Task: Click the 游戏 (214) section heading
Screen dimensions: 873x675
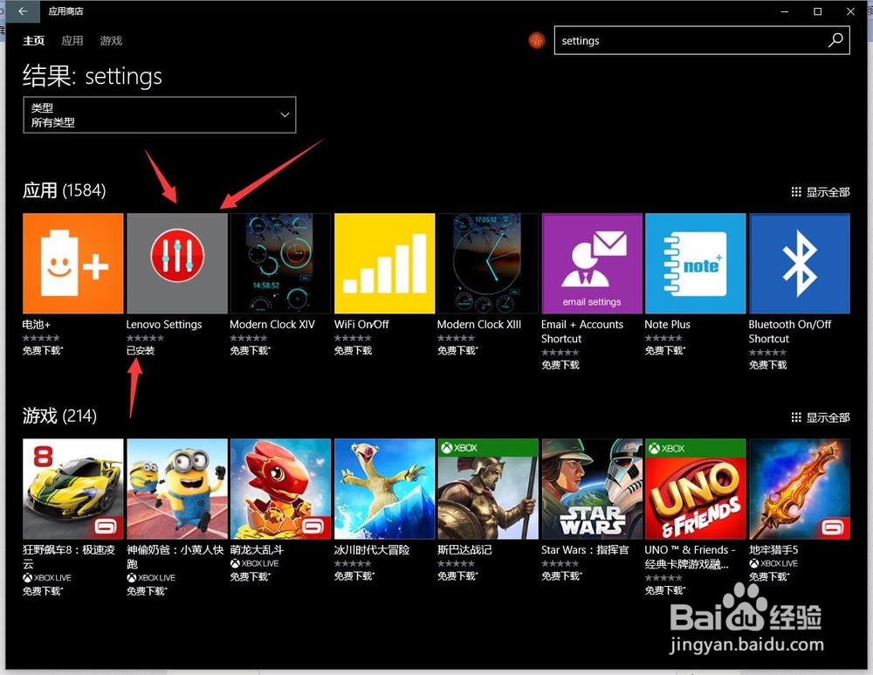Action: click(59, 416)
